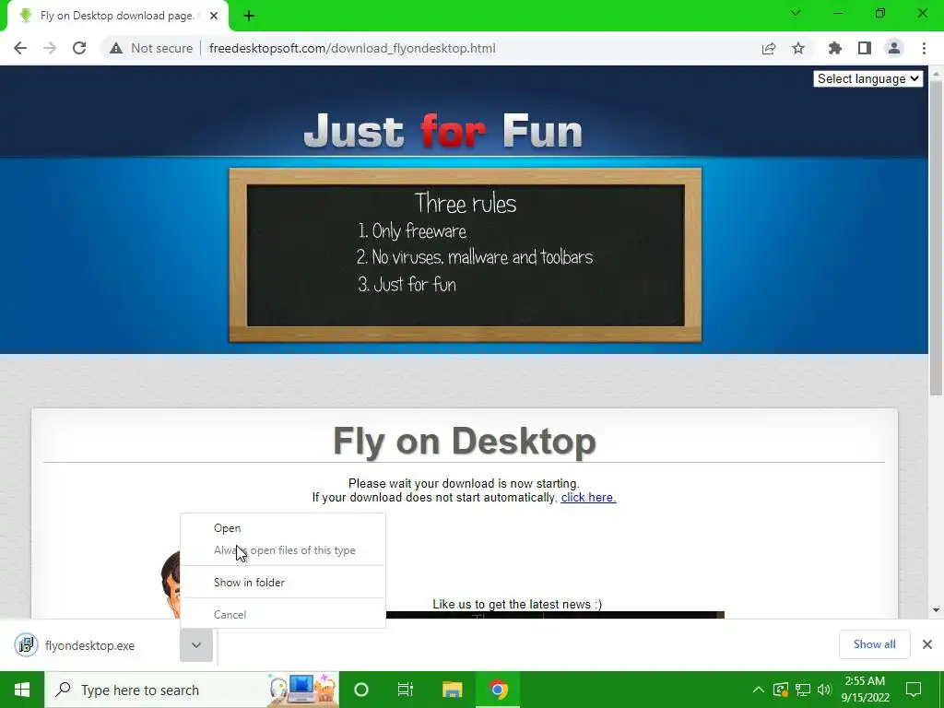The height and width of the screenshot is (708, 944).
Task: Open the Chrome profile avatar menu
Action: [x=894, y=48]
